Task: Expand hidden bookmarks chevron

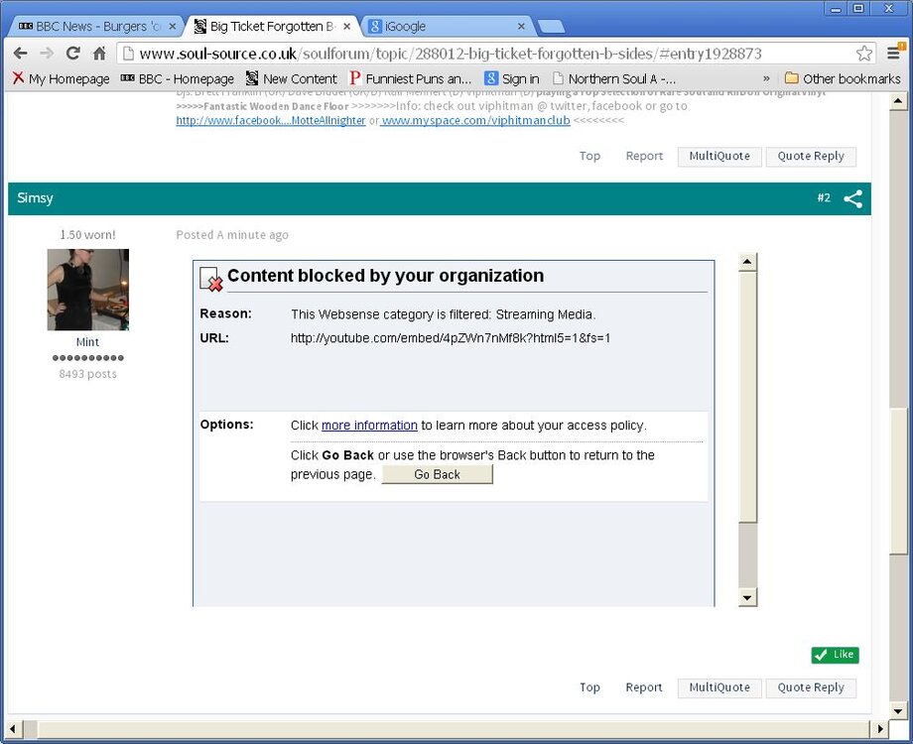Action: coord(766,78)
